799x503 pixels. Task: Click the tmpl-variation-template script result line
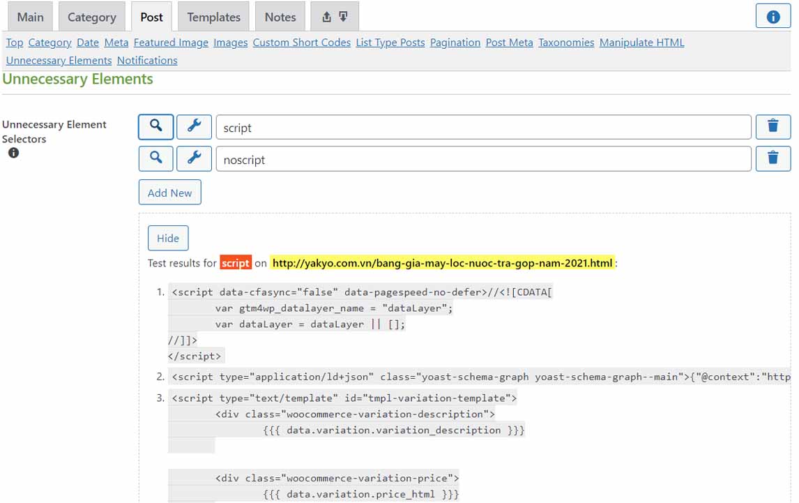[x=343, y=398]
